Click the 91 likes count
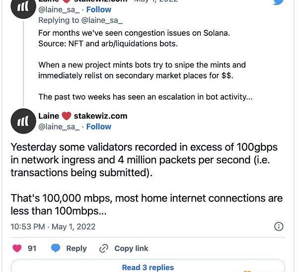 pos(32,248)
